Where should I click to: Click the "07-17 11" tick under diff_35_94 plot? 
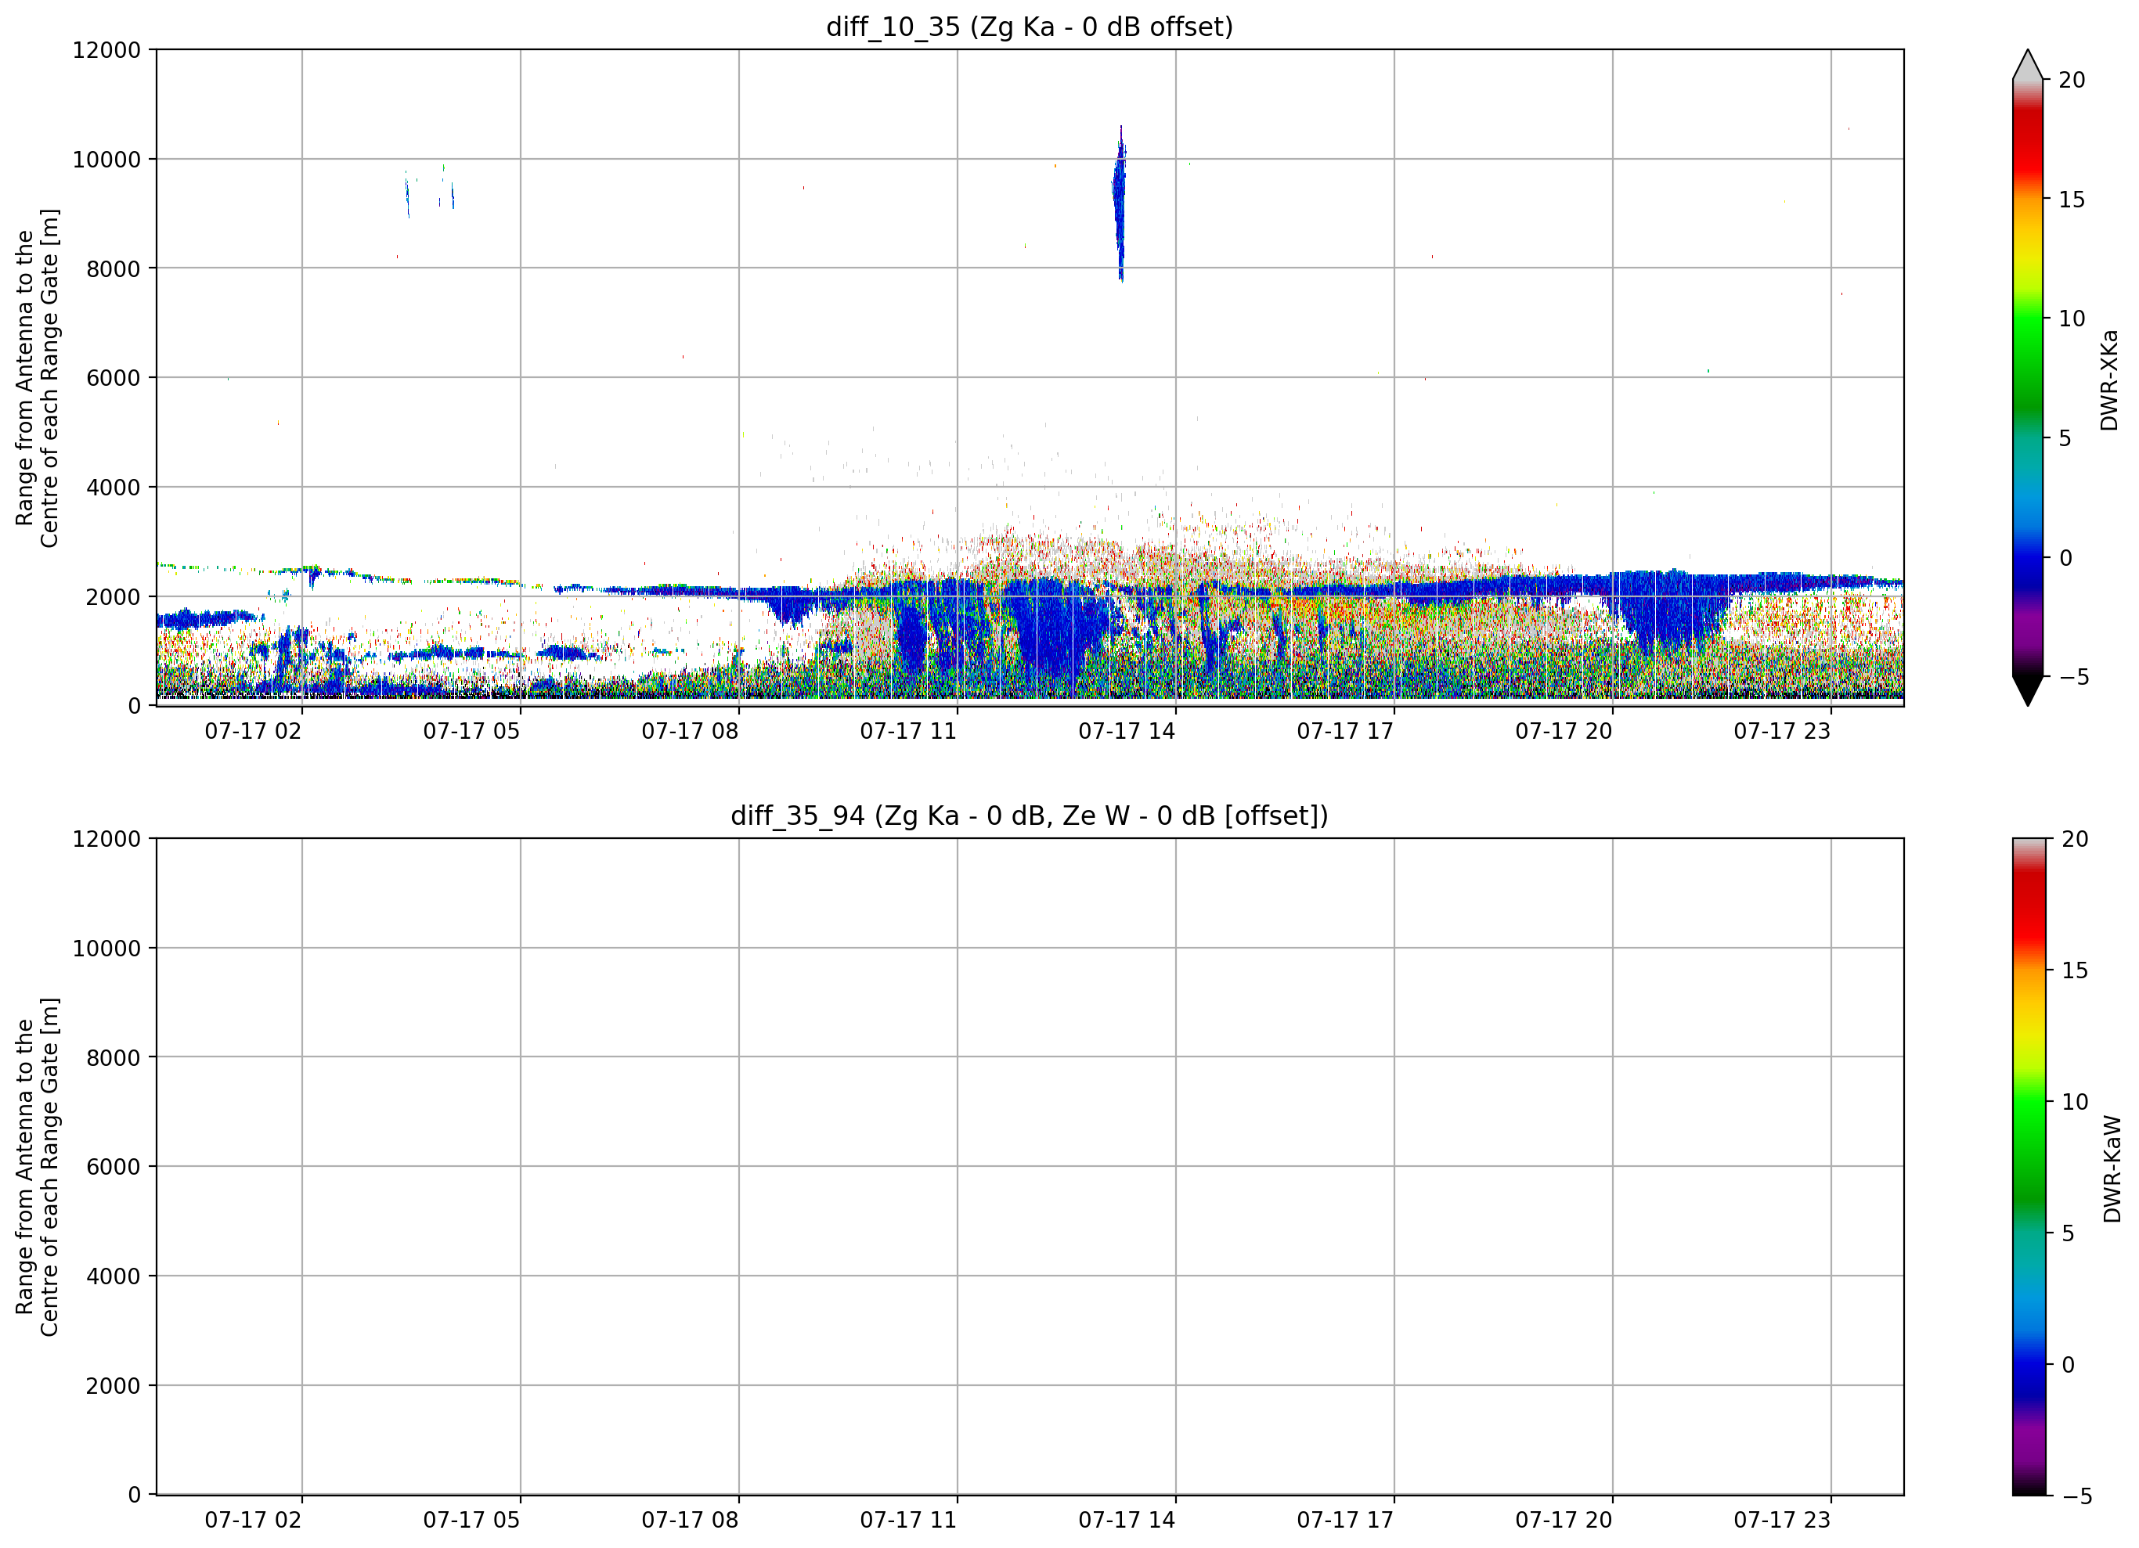[908, 1520]
